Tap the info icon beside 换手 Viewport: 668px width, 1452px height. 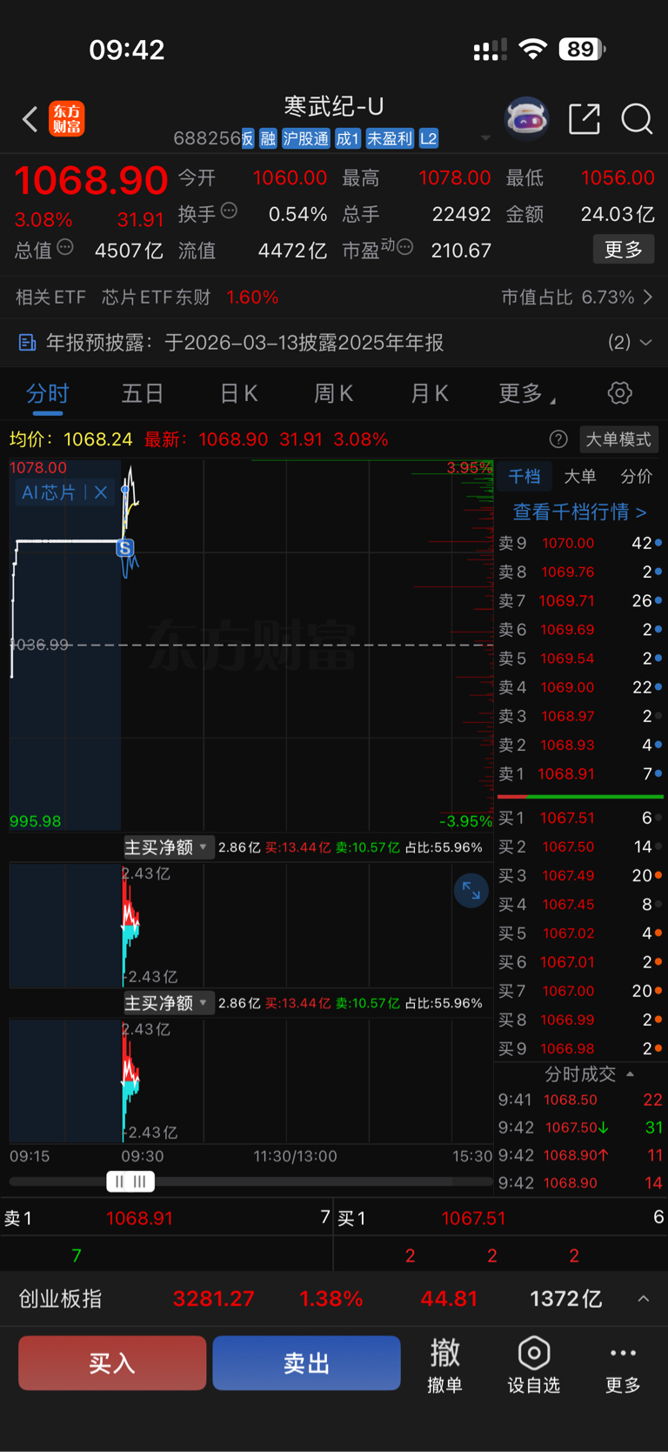click(229, 211)
